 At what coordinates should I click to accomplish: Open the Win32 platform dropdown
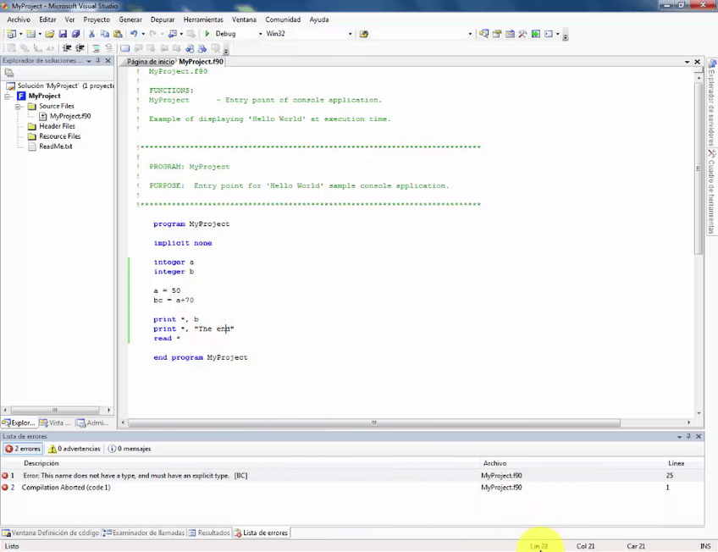point(350,34)
